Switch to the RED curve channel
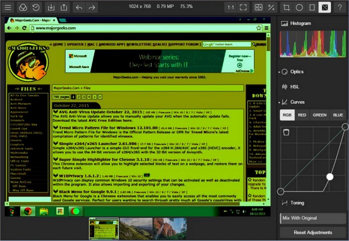349x241 pixels. [x=302, y=115]
